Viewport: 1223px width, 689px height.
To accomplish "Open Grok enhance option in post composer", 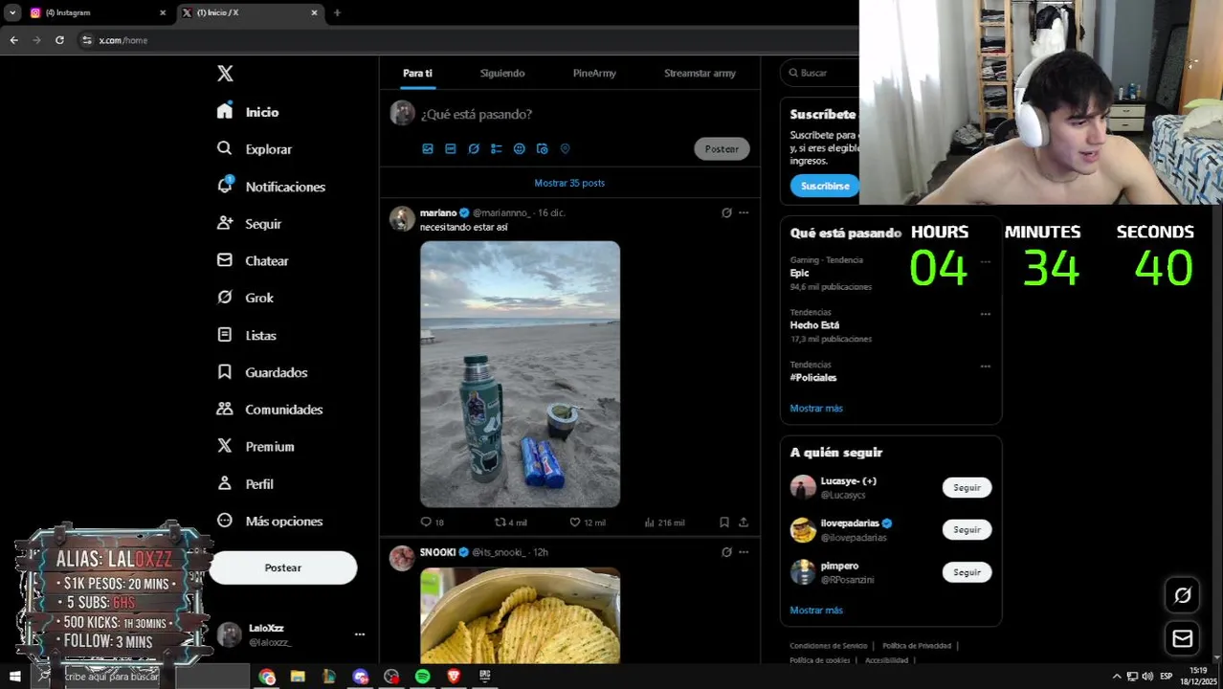I will point(474,148).
